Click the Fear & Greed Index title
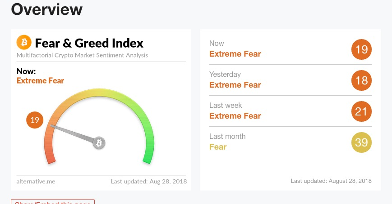Image resolution: width=392 pixels, height=204 pixels. point(89,43)
